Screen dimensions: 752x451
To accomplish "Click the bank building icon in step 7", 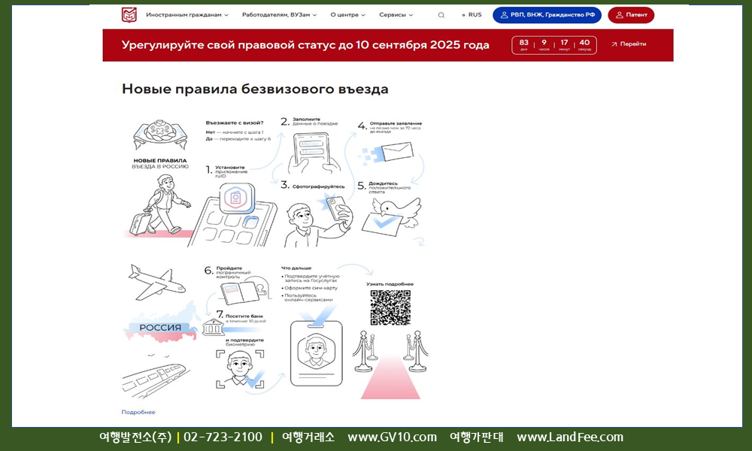I will click(x=212, y=328).
